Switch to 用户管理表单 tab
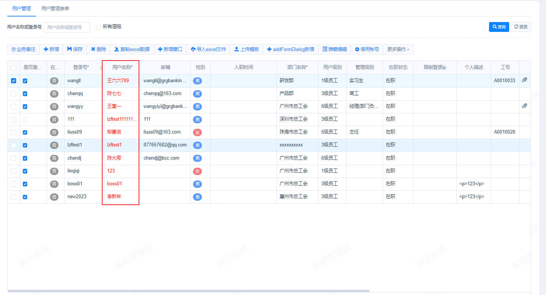This screenshot has height=295, width=546. [55, 8]
